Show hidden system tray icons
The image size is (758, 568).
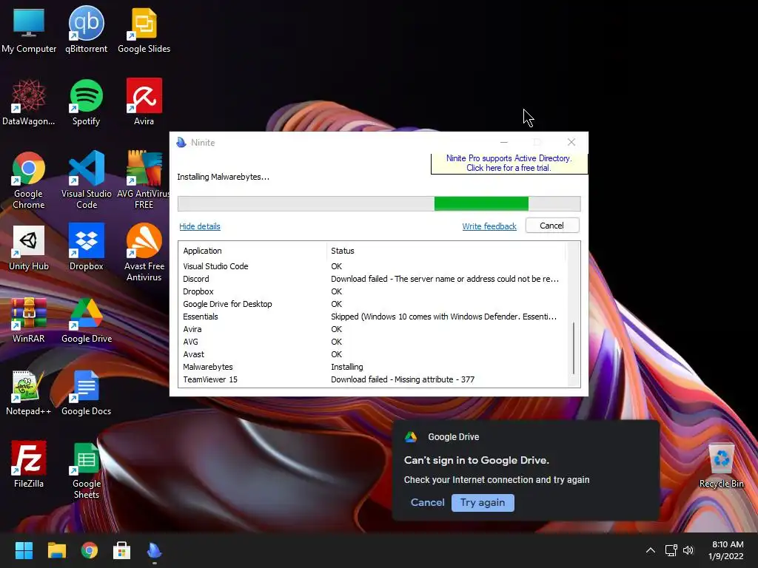pyautogui.click(x=651, y=550)
